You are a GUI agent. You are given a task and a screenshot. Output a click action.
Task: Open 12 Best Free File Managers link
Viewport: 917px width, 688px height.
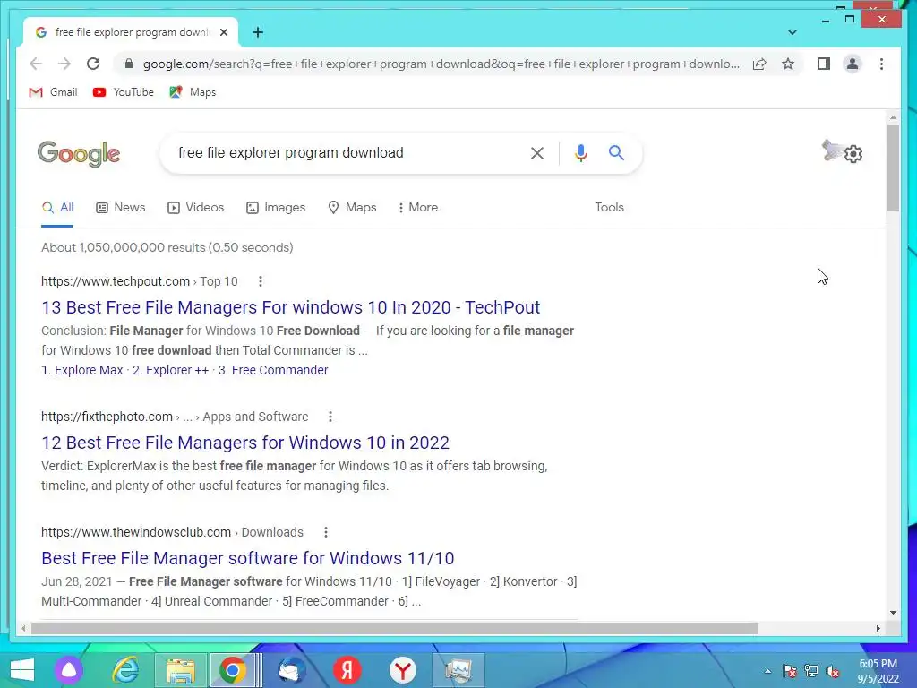click(245, 443)
